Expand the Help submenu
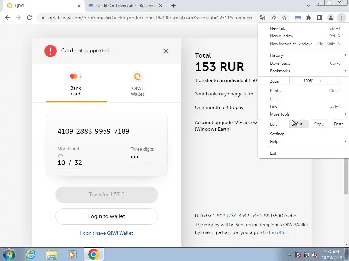This screenshot has width=349, height=261. pos(303,142)
